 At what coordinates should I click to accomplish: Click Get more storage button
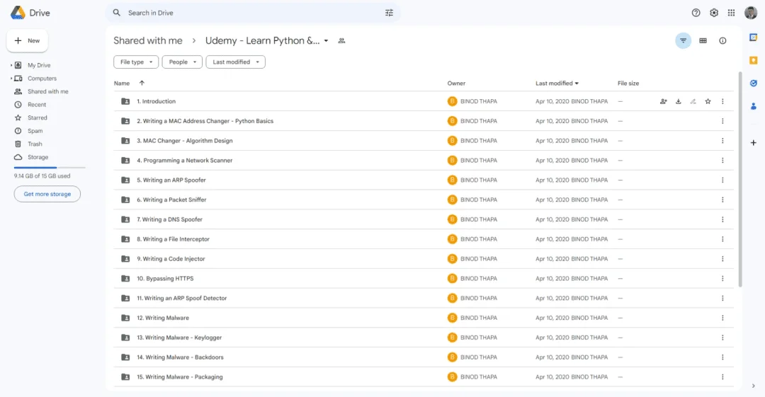pyautogui.click(x=47, y=194)
